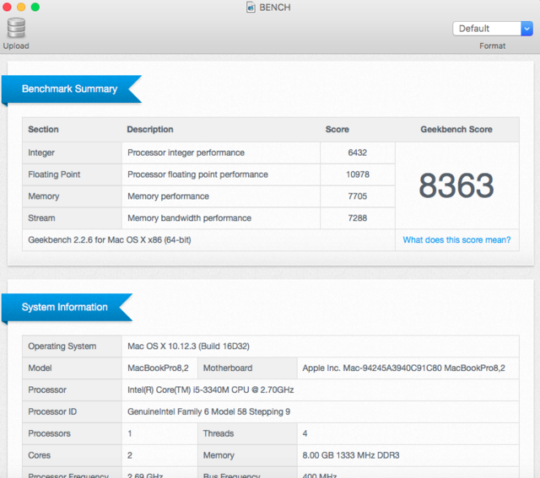Select 'Intel(R) Core(TM) i5-3340M CPU' processor value
Viewport: 540px width, 478px height.
210,389
